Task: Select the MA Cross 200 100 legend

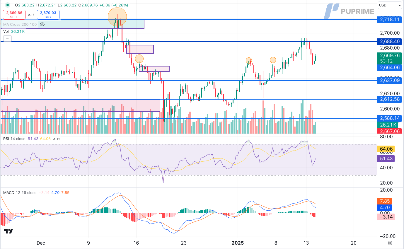Action: click(20, 24)
